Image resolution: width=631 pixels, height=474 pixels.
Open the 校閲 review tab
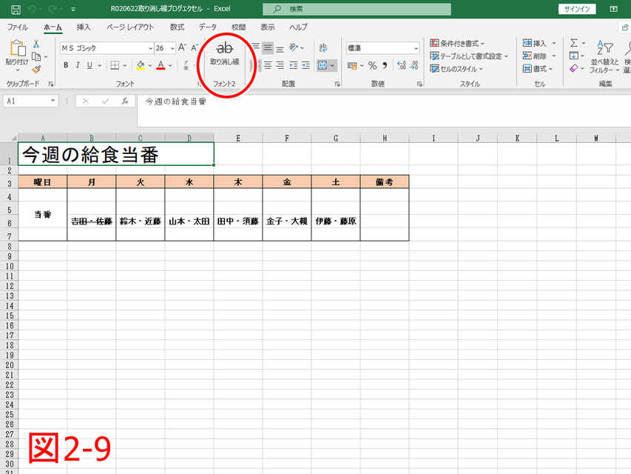[238, 27]
